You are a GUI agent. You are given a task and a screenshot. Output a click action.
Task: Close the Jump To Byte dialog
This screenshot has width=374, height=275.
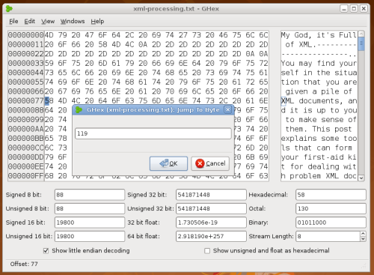(227, 109)
